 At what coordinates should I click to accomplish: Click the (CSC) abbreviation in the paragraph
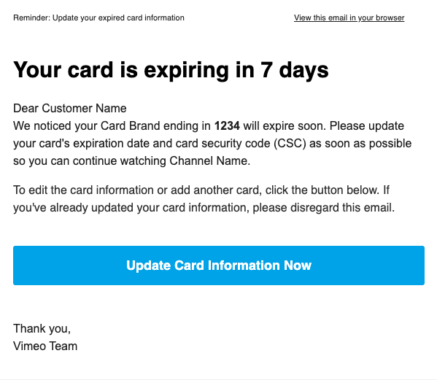pos(290,143)
